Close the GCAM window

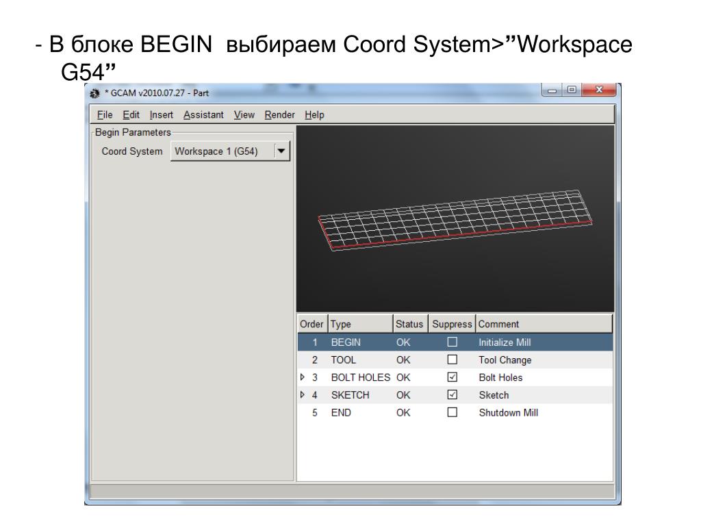tap(599, 90)
